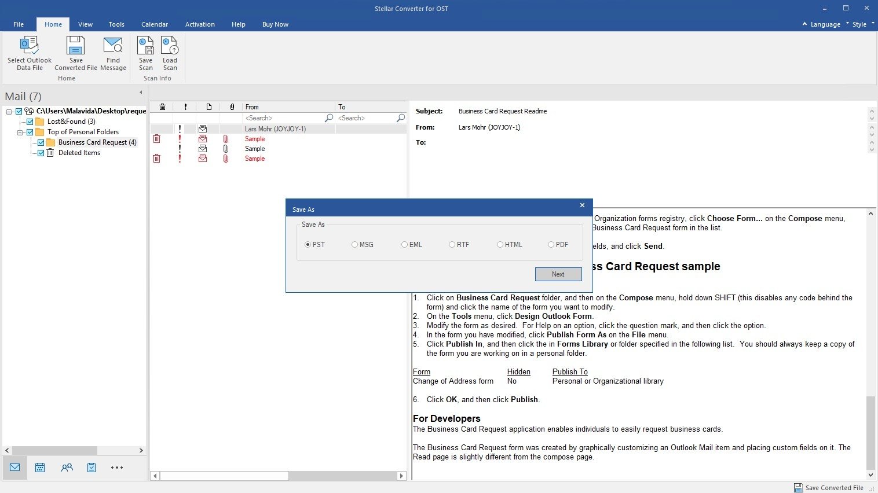Show more navigation options (three dots)
The image size is (878, 493).
click(x=117, y=468)
